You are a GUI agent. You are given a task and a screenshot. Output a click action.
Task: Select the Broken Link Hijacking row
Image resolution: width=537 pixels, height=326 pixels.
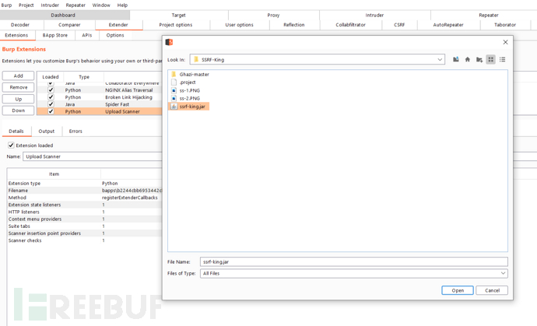tap(100, 97)
